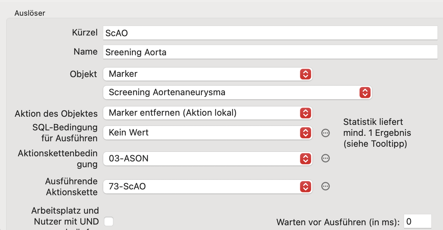Expand the Screening Aortenaneurysma dropdown
Screen dimensions: 443x230
237,92
